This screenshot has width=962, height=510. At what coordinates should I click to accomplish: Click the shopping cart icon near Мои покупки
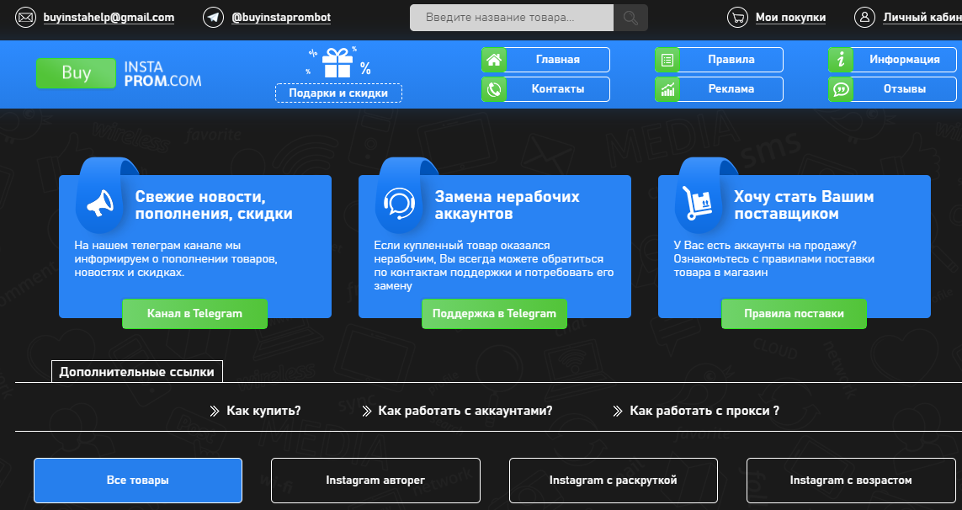pos(738,17)
